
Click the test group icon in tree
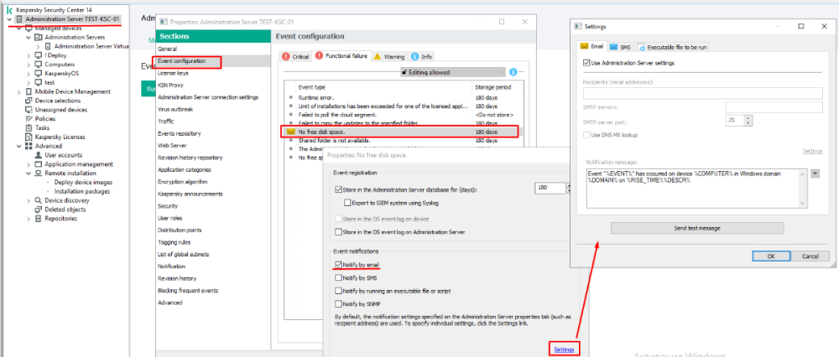(x=38, y=82)
